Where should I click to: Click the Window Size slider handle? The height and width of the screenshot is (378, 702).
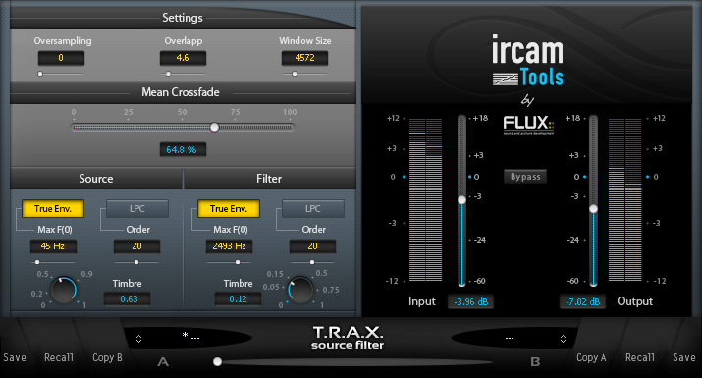coord(295,74)
